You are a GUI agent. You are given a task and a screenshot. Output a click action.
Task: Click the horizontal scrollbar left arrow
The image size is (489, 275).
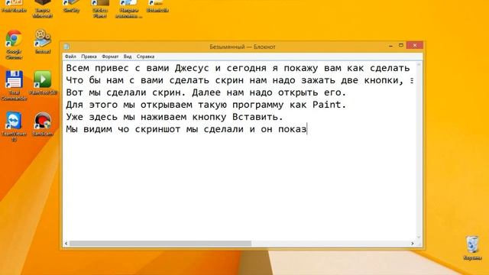[x=66, y=243]
